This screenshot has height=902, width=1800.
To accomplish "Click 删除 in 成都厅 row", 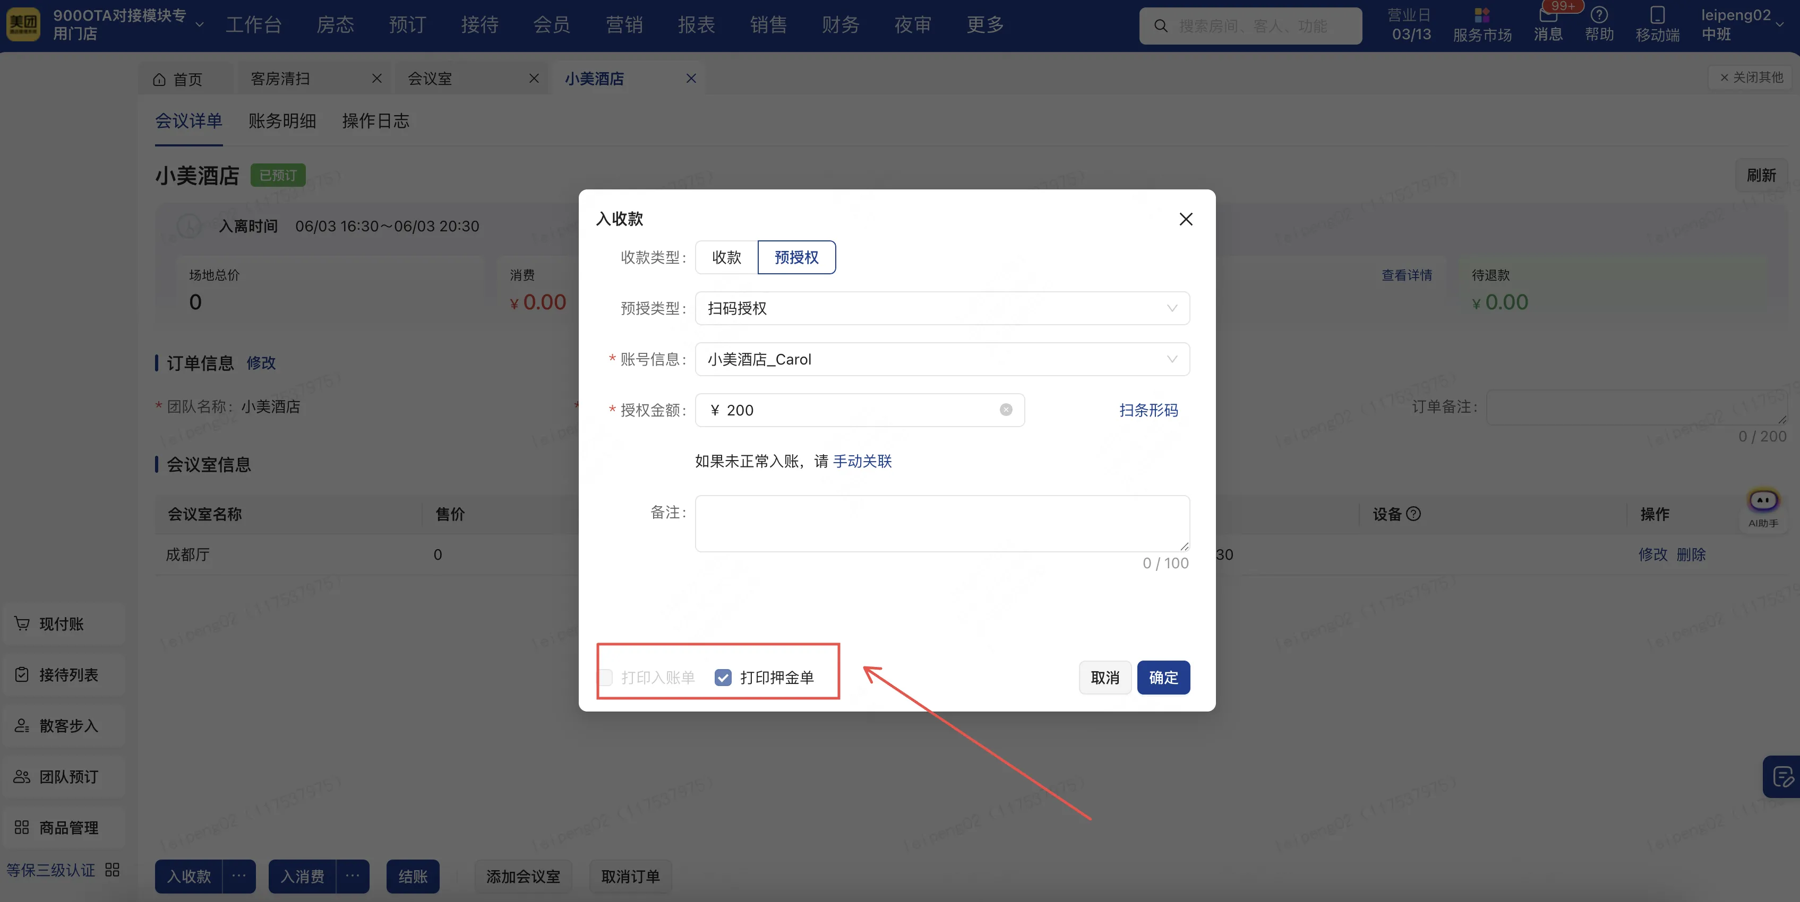I will coord(1691,554).
